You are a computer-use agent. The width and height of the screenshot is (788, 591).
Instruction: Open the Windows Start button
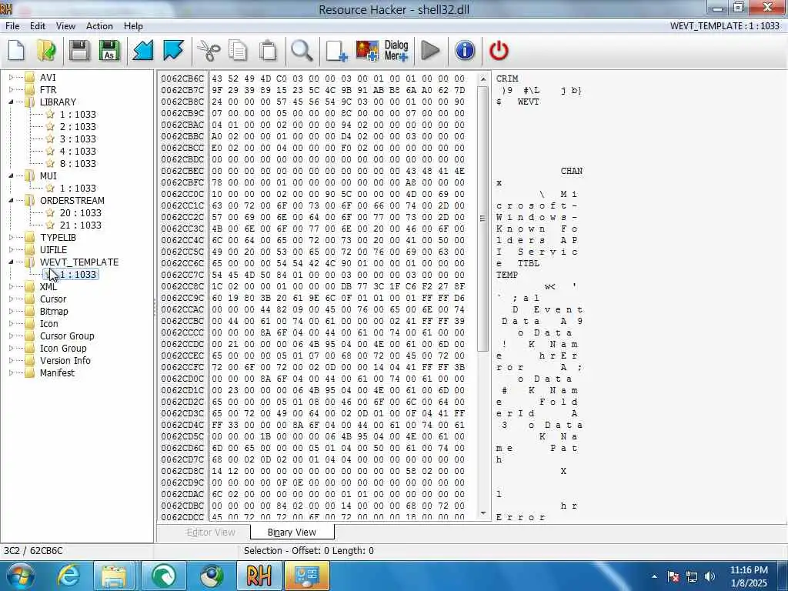[x=19, y=576]
